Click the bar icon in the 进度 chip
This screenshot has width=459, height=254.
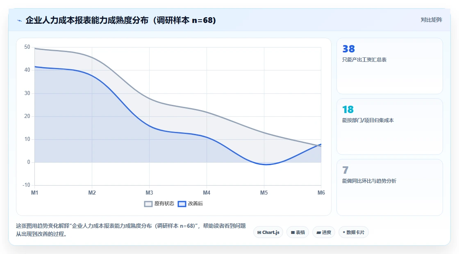(318, 233)
